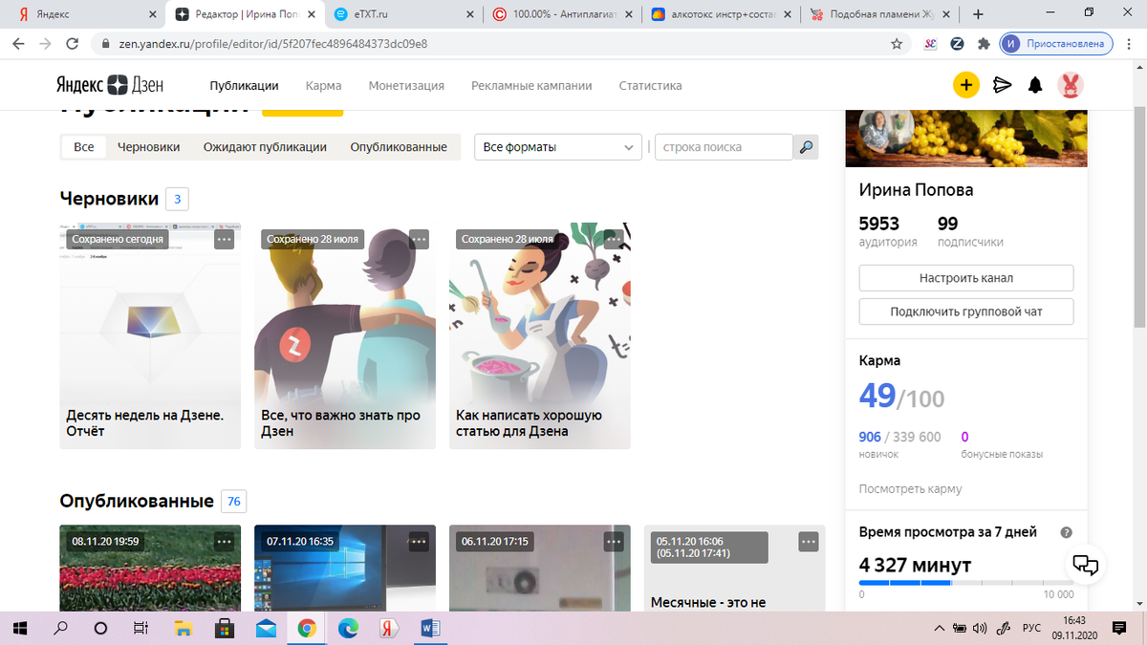Open the Mail app from the taskbar
Image resolution: width=1147 pixels, height=645 pixels.
click(266, 628)
